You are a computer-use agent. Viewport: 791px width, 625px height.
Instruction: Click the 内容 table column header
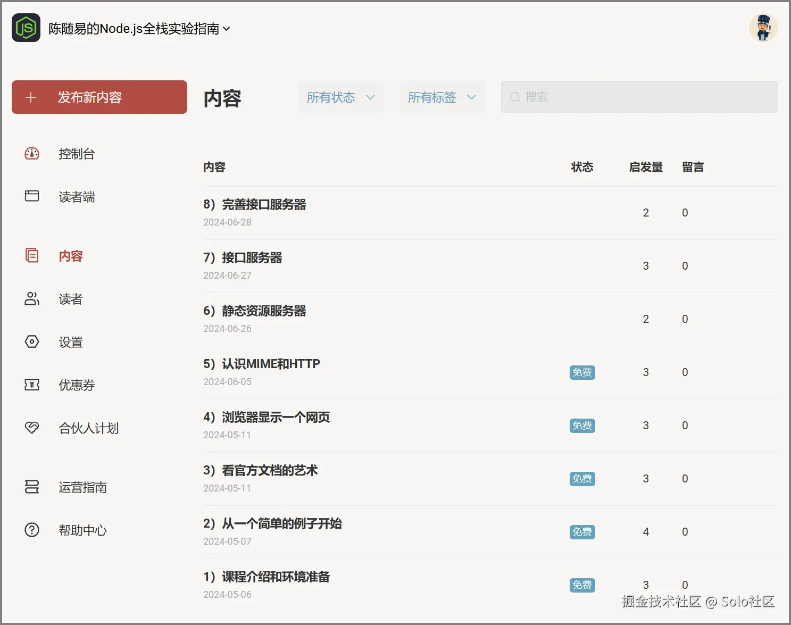pos(214,167)
